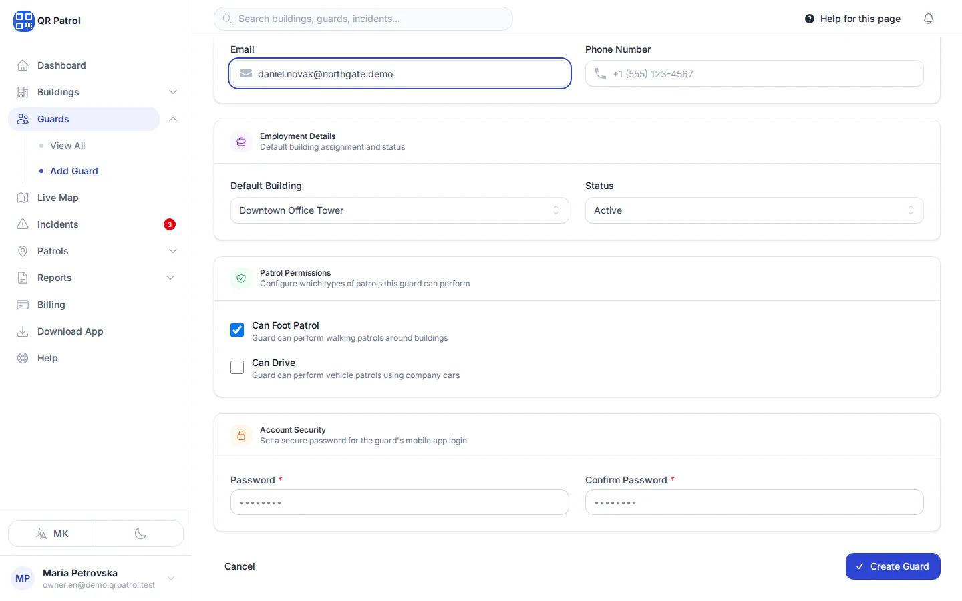Open the notifications bell
The width and height of the screenshot is (962, 601).
point(929,19)
